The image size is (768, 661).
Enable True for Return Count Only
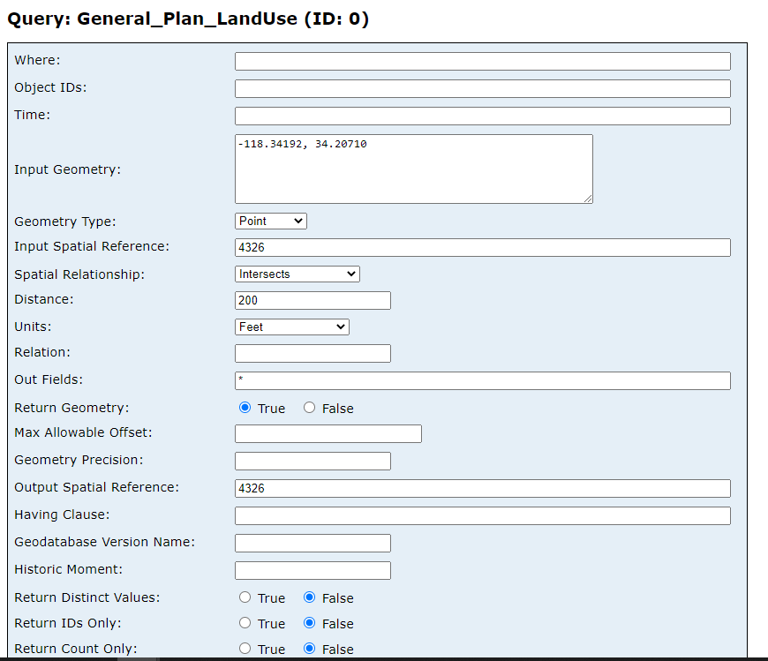(245, 649)
